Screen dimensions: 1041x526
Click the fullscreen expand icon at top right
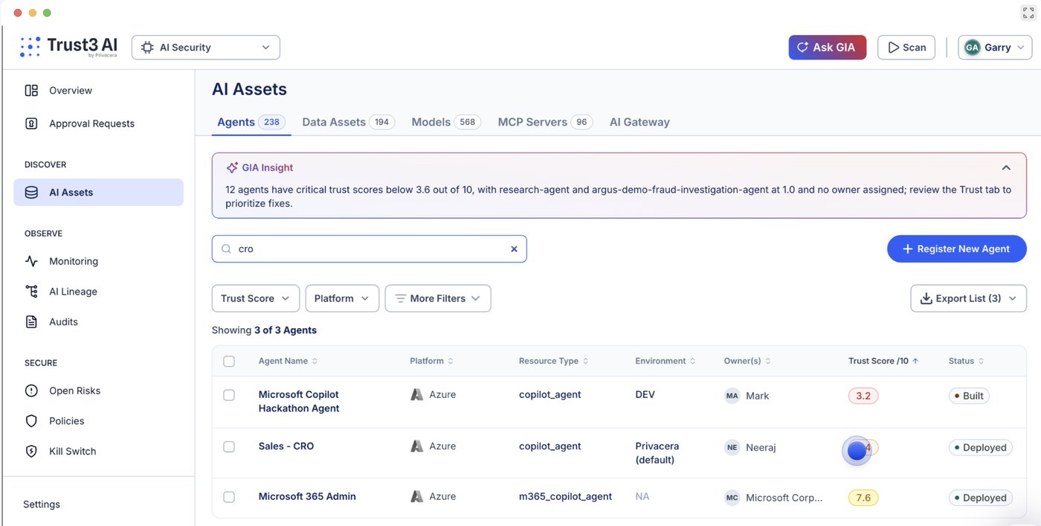coord(1028,13)
